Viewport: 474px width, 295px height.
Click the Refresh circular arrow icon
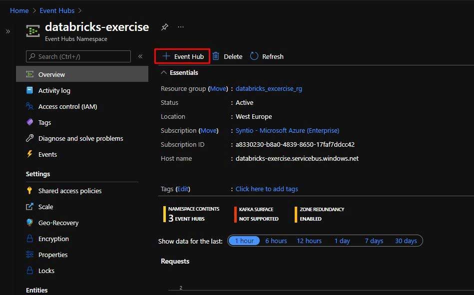point(254,56)
